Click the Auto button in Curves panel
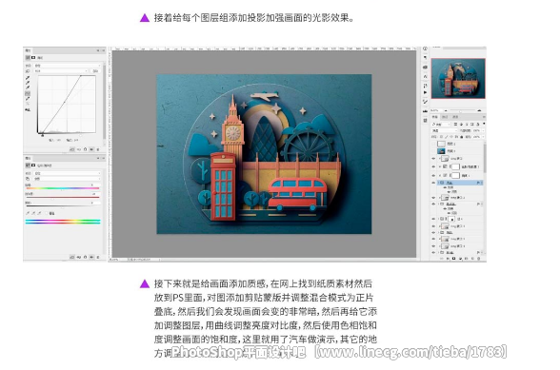The height and width of the screenshot is (370, 560). click(x=95, y=71)
